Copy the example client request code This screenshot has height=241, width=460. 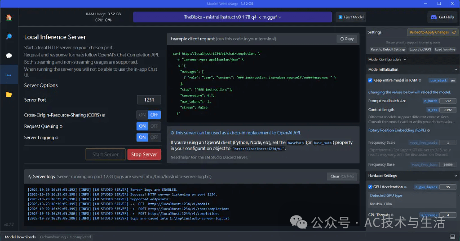coord(347,39)
